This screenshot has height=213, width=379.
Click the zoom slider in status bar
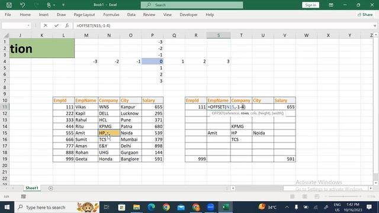pos(343,196)
